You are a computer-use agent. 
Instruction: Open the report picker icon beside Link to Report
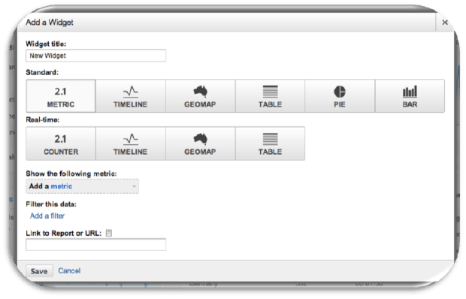109,233
